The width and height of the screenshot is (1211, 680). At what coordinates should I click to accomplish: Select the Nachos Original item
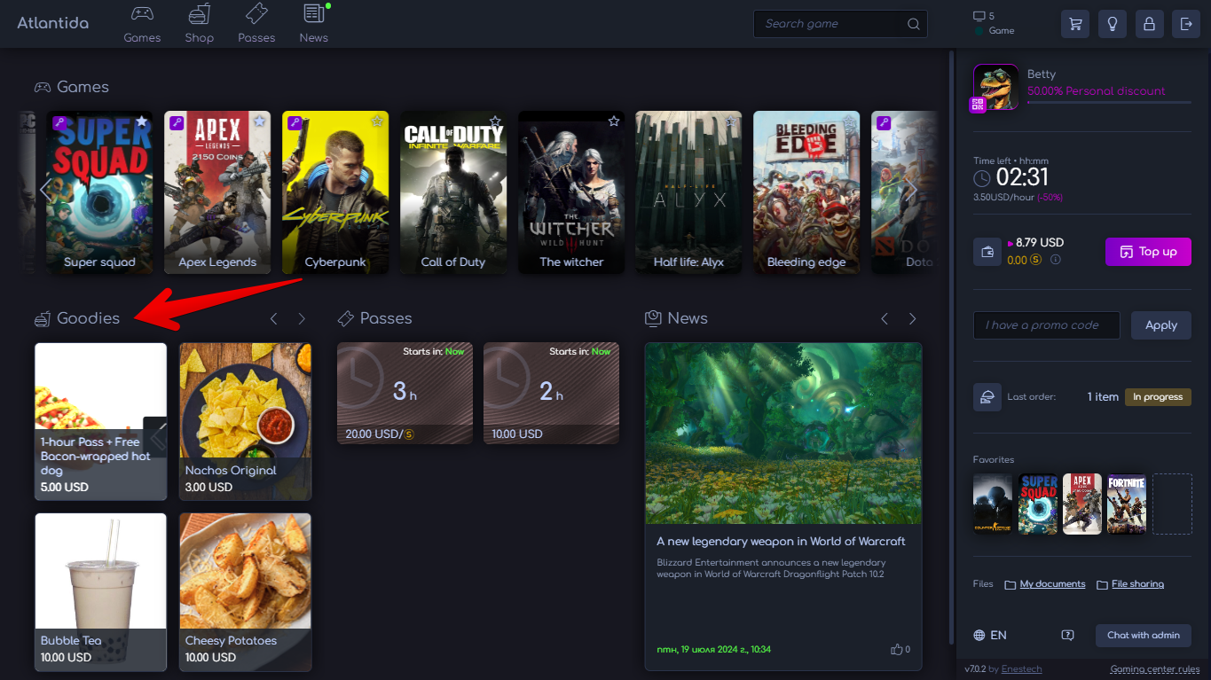(x=246, y=422)
